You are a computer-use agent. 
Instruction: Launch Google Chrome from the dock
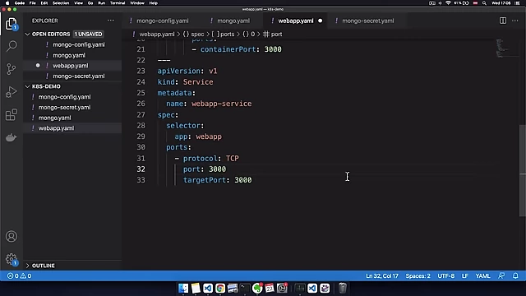(220, 288)
